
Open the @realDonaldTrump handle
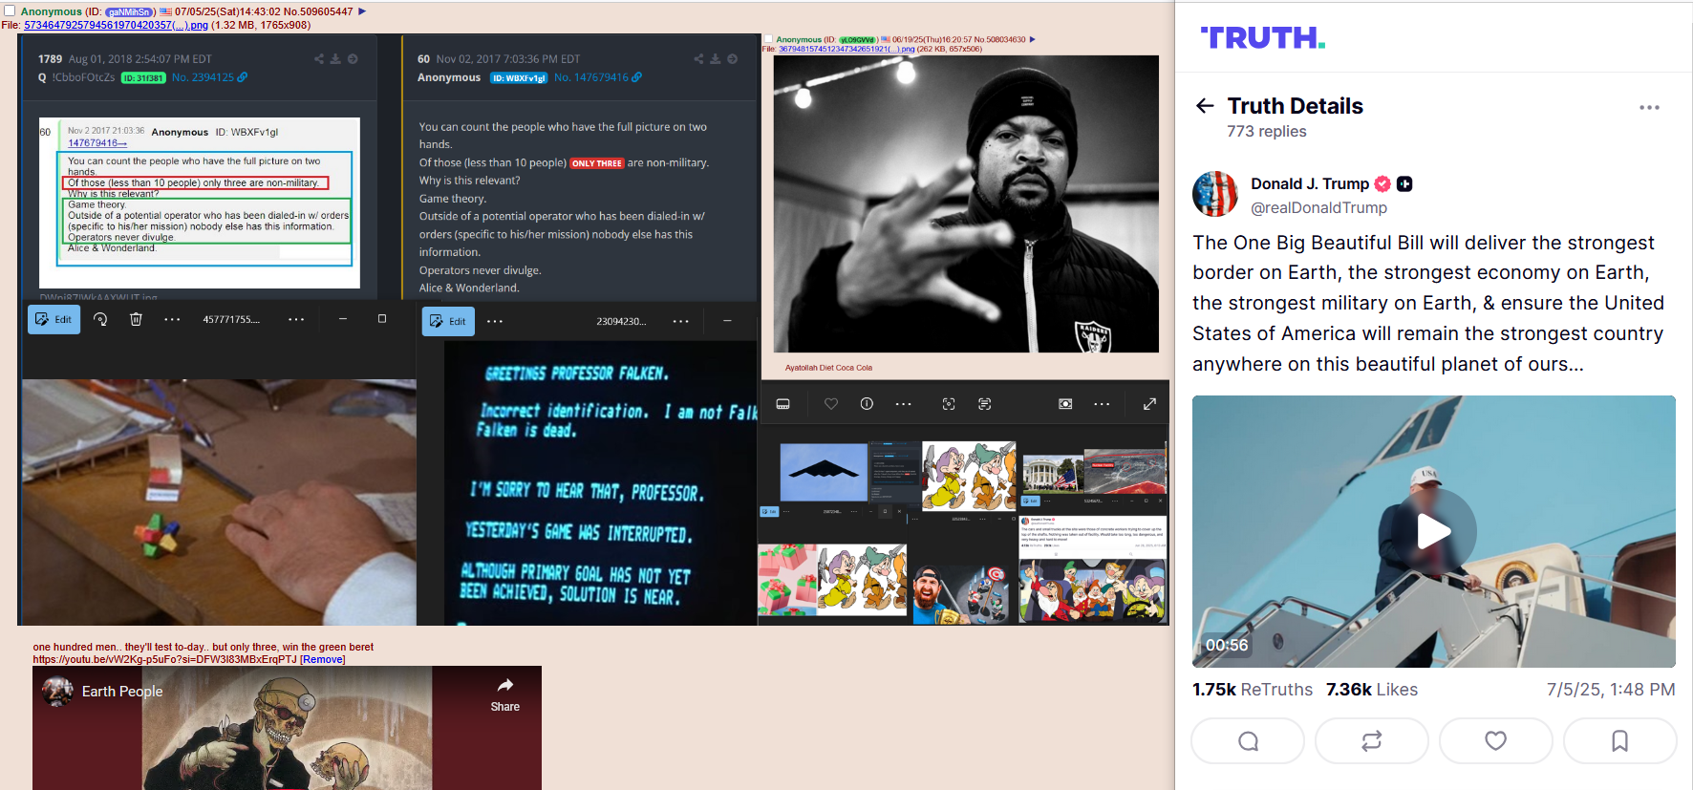click(x=1318, y=207)
